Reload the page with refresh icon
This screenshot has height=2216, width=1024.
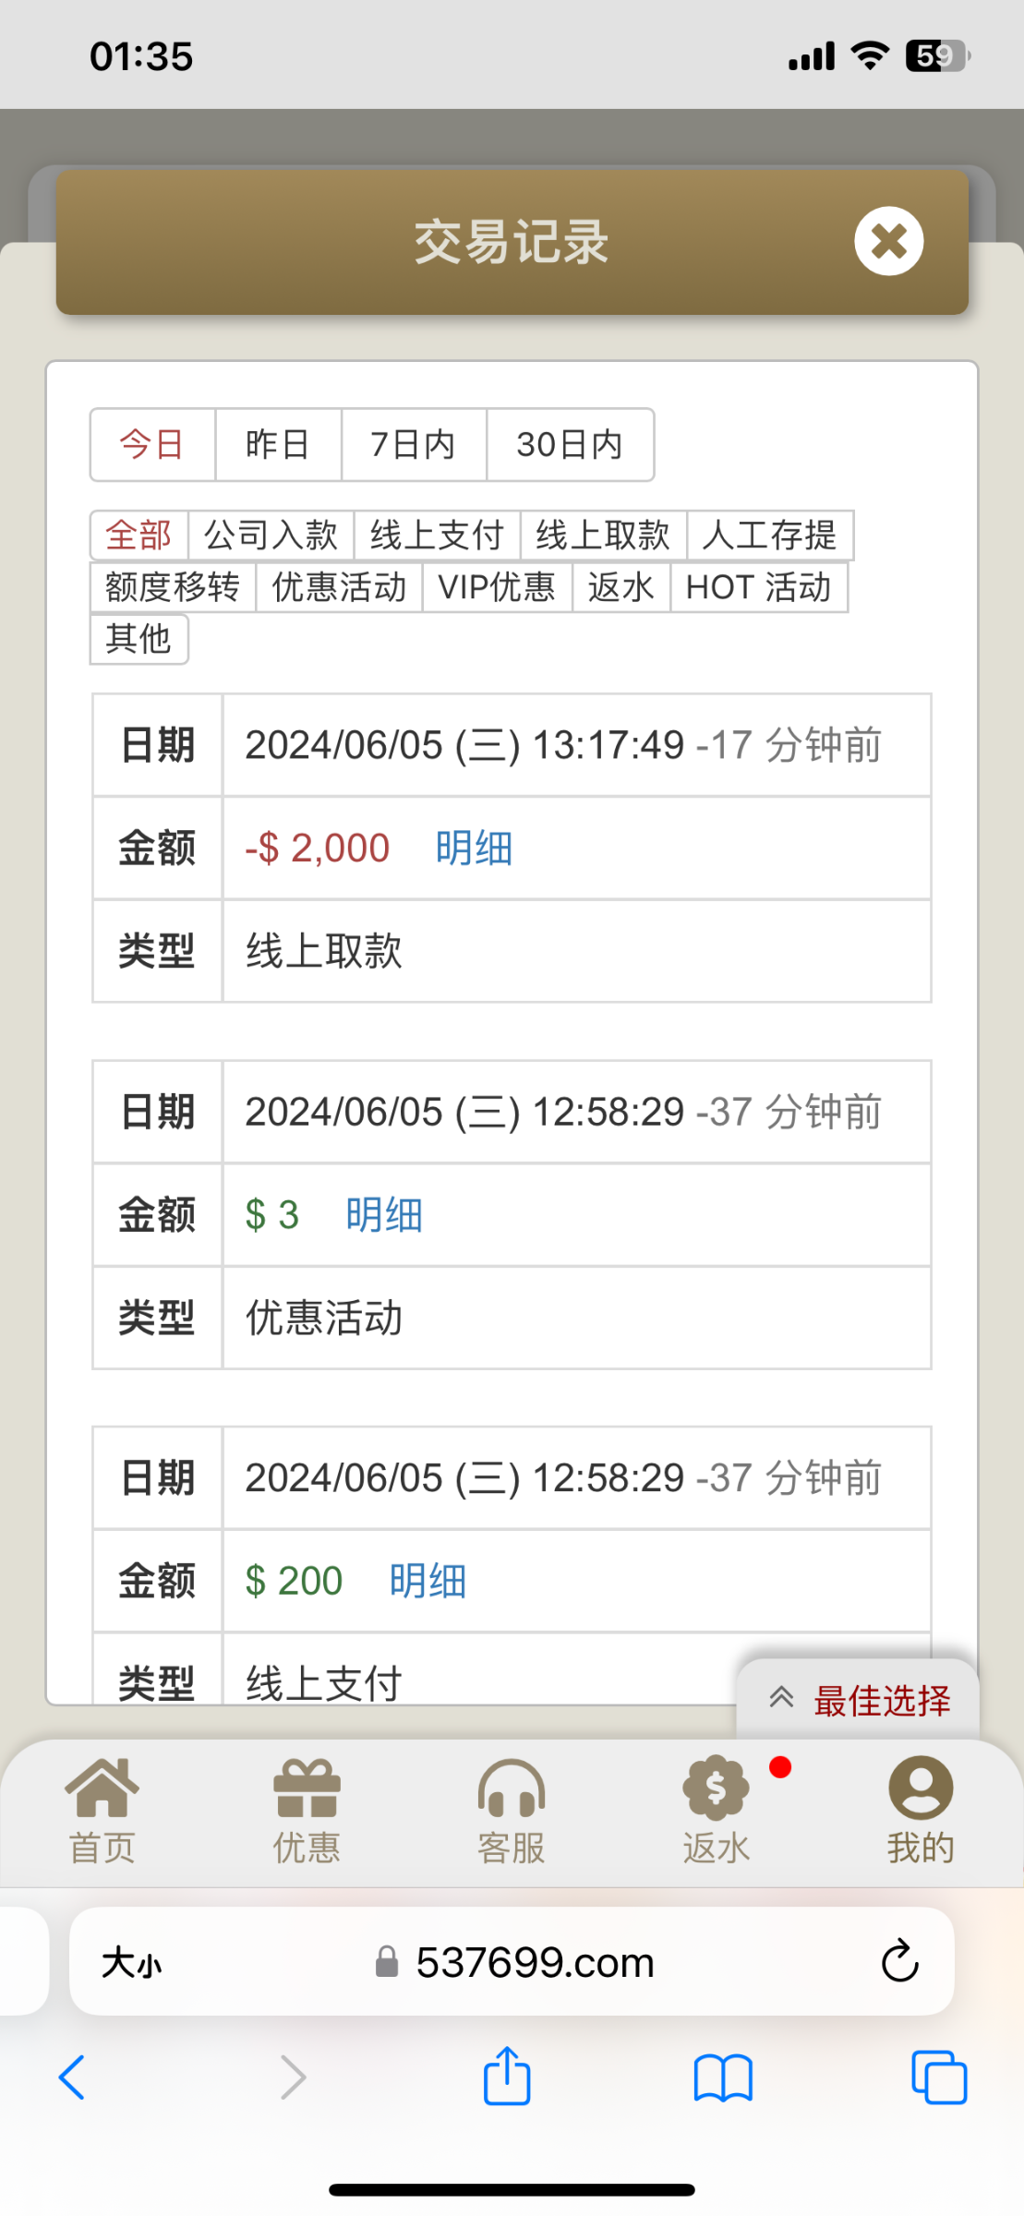(899, 1961)
